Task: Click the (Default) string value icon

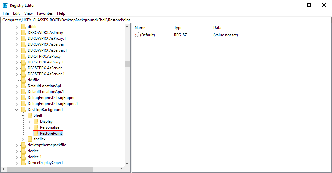Action: [137, 35]
